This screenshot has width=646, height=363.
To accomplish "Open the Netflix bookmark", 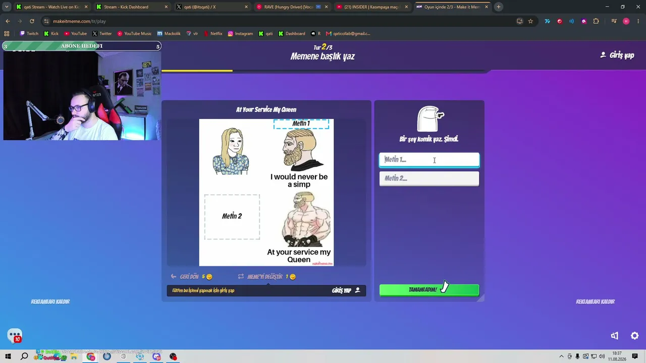I will pos(213,34).
